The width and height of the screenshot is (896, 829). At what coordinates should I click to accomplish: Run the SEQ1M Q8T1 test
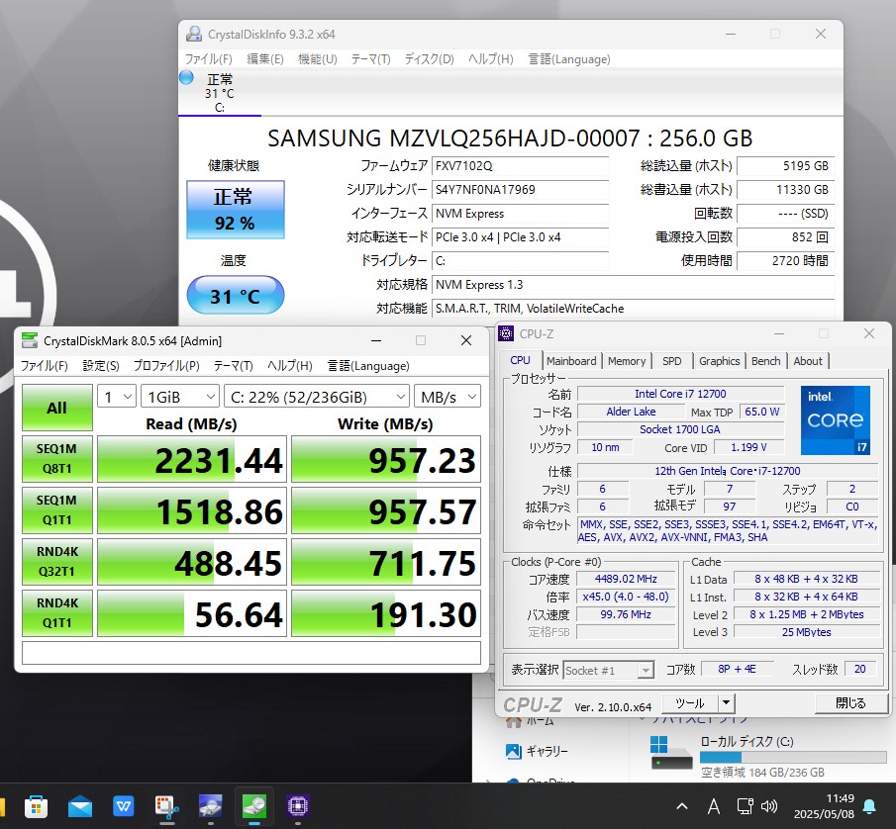57,459
